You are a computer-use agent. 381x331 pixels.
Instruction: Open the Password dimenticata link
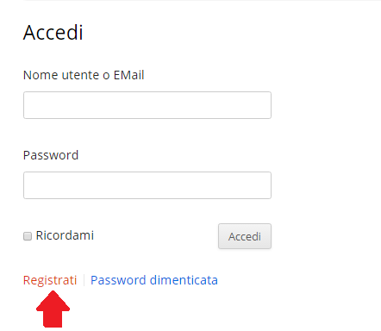tap(154, 280)
